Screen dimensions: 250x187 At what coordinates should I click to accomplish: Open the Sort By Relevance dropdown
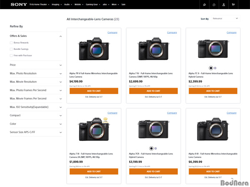pyautogui.click(x=225, y=19)
